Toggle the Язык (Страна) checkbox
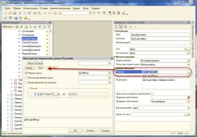The height and width of the screenshot is (137, 197). pyautogui.click(x=26, y=63)
